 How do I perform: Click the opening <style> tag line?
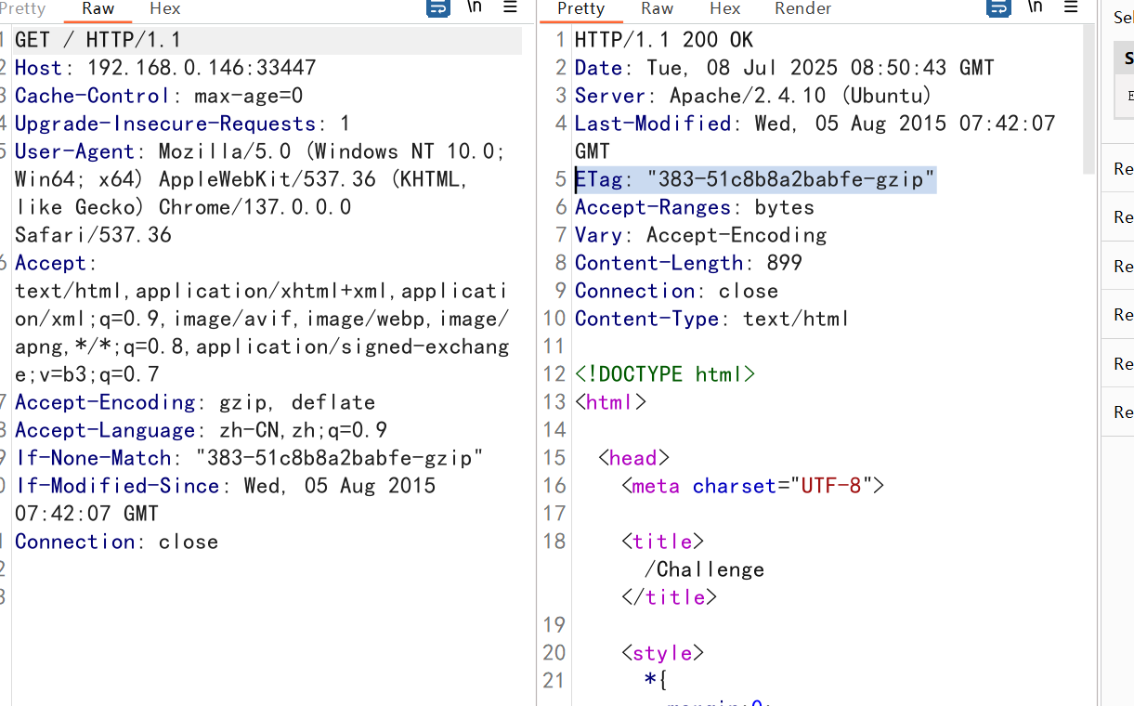point(663,653)
